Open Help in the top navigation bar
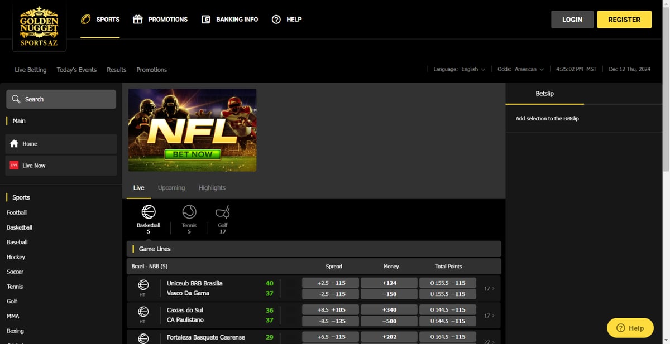 point(286,20)
